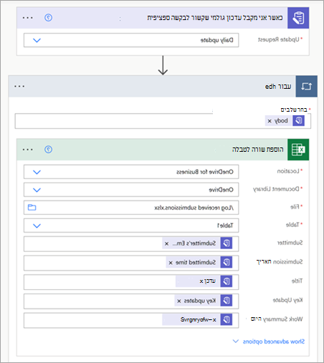The height and width of the screenshot is (363, 324).
Task: Click the Submitter's Em... token icon
Action: click(227, 243)
